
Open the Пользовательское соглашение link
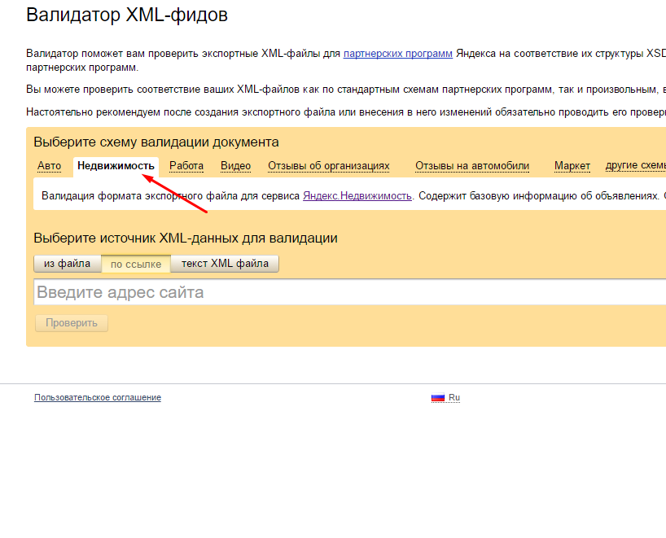point(98,397)
